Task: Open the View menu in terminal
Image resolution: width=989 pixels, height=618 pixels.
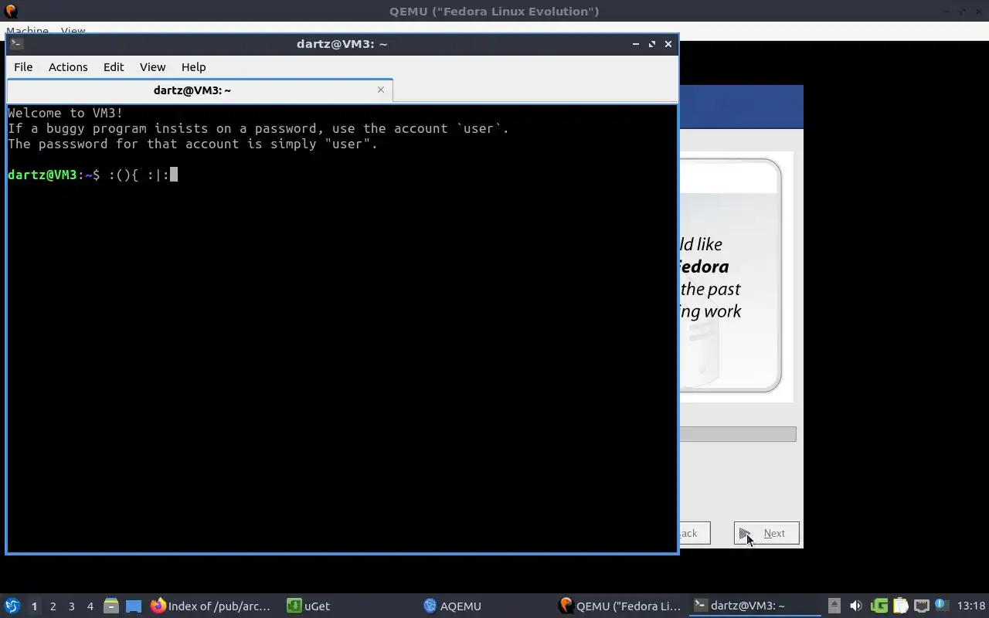Action: pyautogui.click(x=152, y=67)
